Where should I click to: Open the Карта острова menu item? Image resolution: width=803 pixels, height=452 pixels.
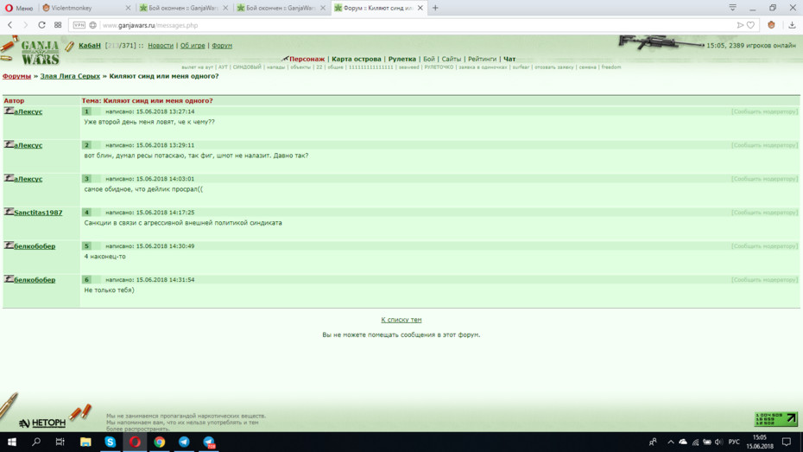point(357,59)
